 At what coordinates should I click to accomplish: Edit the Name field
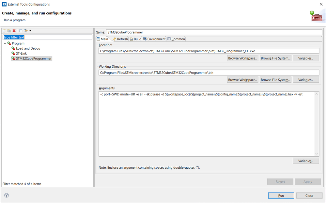click(x=214, y=32)
